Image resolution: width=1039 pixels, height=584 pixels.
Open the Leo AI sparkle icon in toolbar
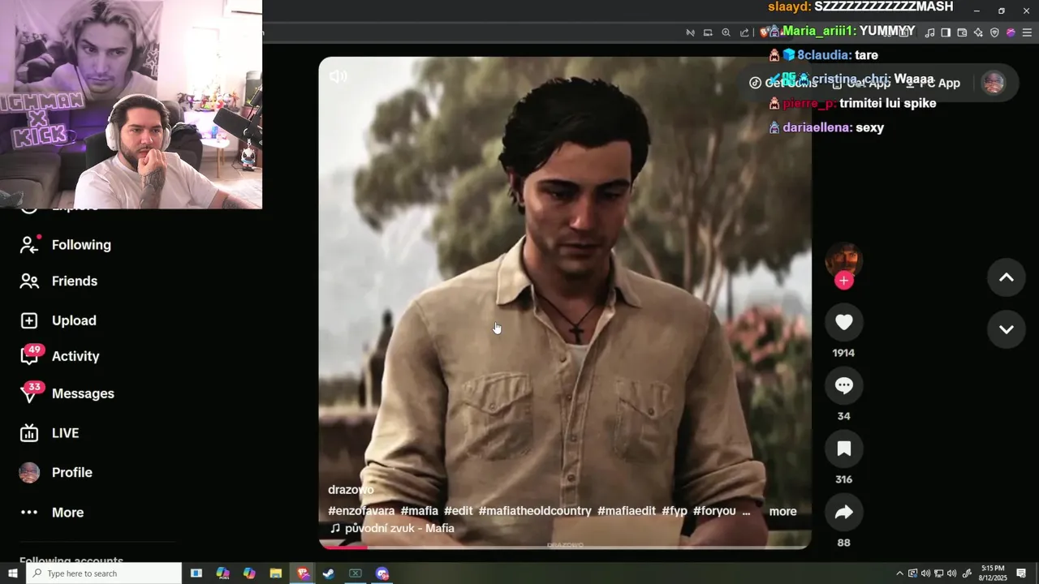(x=978, y=32)
